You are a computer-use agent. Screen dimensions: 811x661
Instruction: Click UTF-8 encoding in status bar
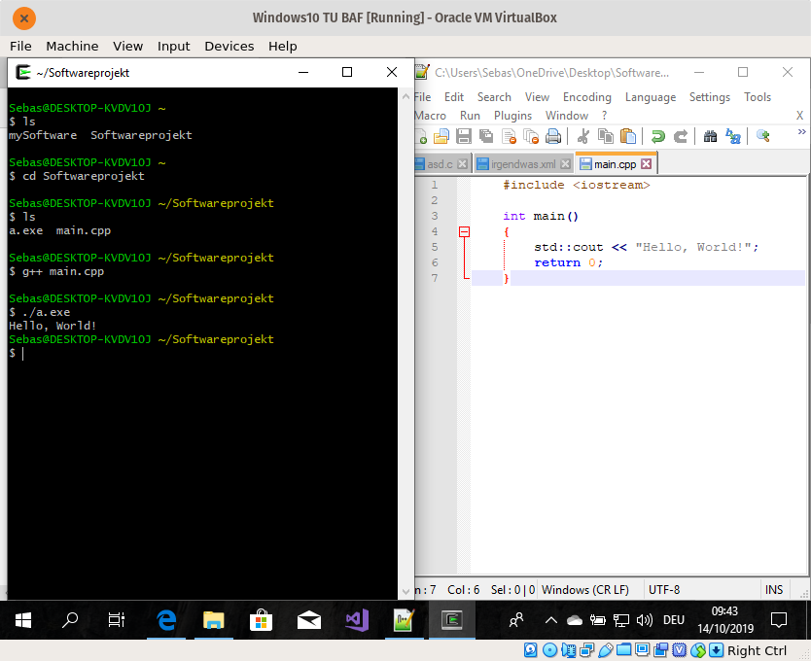pyautogui.click(x=664, y=590)
